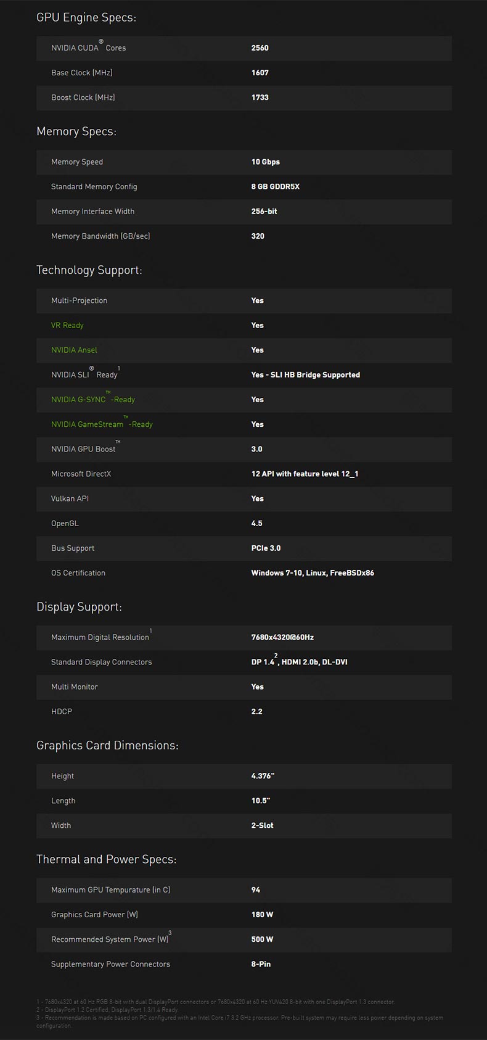Click the 8 GB GDDR5X value
Viewport: 487px width, 1040px height.
(276, 186)
